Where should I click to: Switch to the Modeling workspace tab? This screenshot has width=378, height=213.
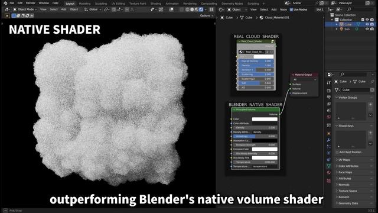pyautogui.click(x=84, y=4)
